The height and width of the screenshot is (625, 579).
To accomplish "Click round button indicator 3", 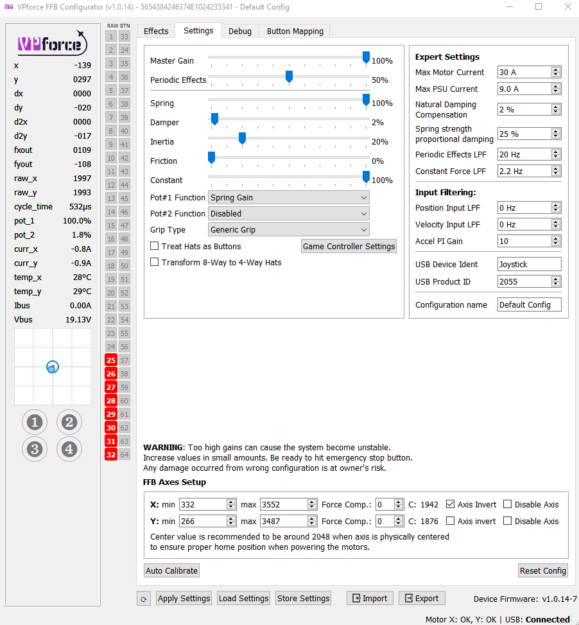I will [35, 449].
